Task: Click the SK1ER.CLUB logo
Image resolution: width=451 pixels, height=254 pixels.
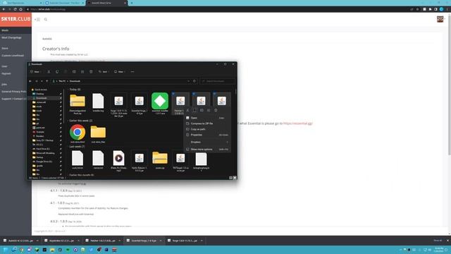Action: pyautogui.click(x=16, y=19)
